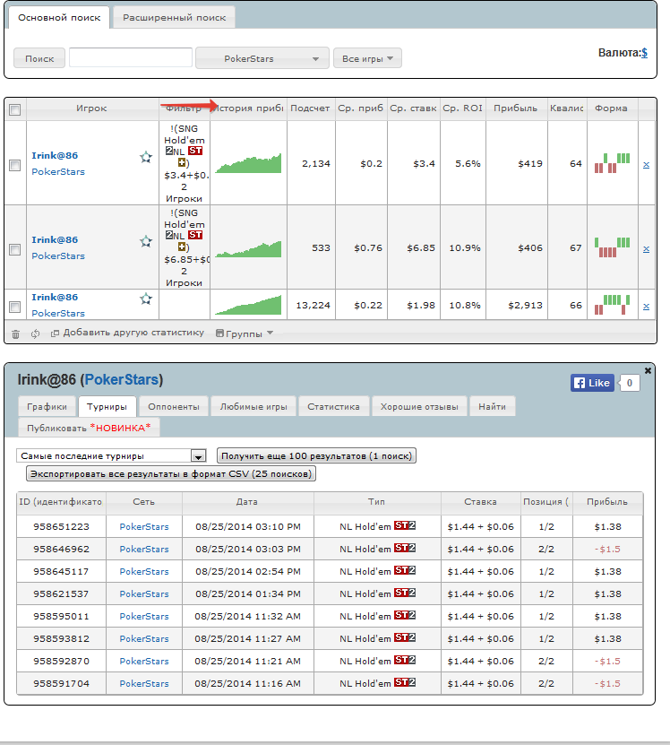This screenshot has width=670, height=745.
Task: Click the Facebook Like button
Action: click(592, 383)
